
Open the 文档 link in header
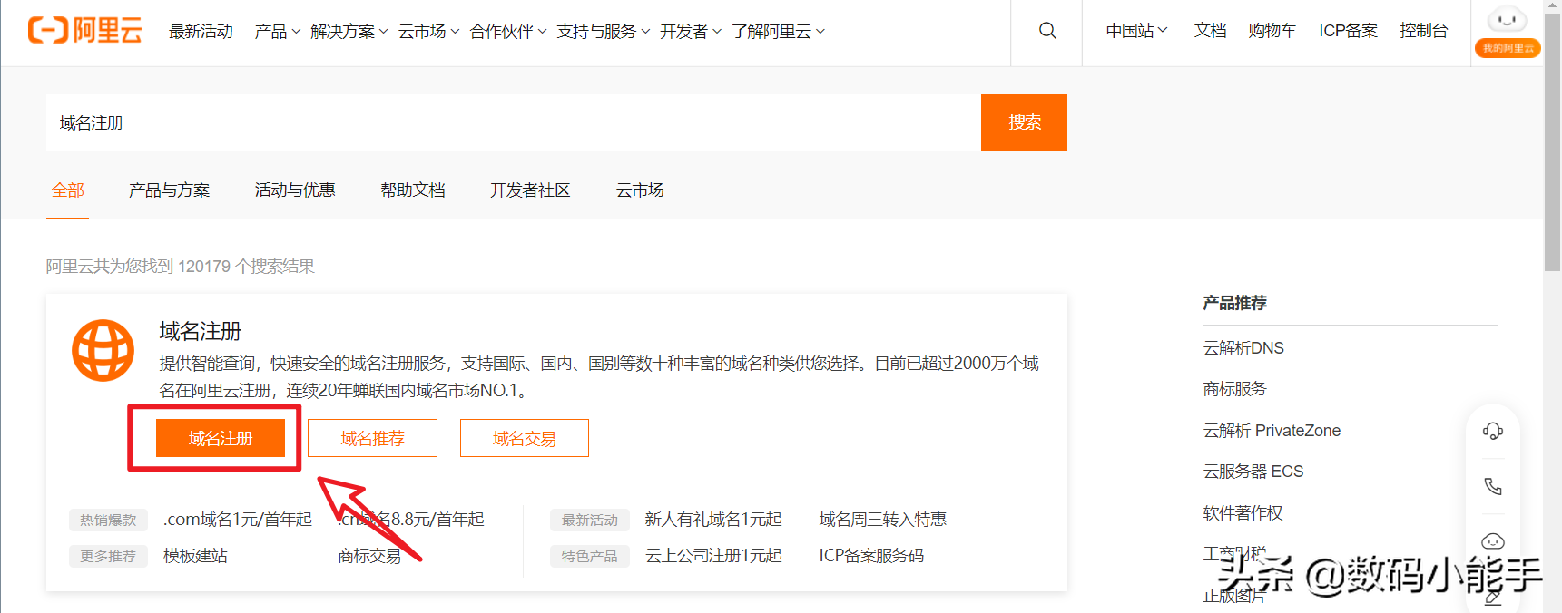pos(1210,31)
